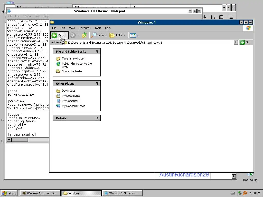Open Notepad's Format menu
The height and width of the screenshot is (197, 263).
(27, 16)
